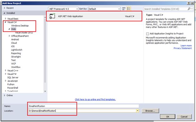Switch to small icons grid view

(124, 9)
